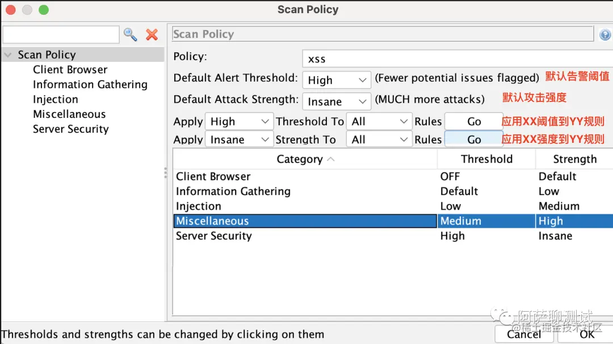Click the Scan Policy root tree item
Screen dimensions: 613x344
click(47, 54)
